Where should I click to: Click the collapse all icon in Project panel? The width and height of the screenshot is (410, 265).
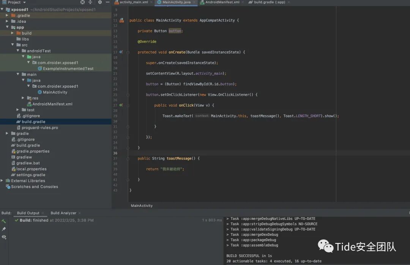(x=90, y=2)
